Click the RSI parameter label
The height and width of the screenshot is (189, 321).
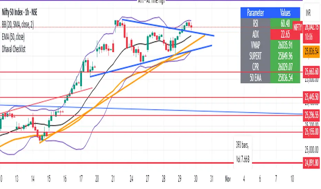point(256,24)
